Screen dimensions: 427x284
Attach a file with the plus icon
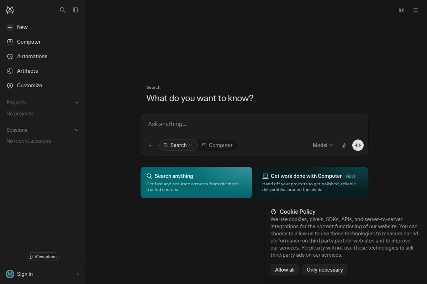[x=151, y=145]
